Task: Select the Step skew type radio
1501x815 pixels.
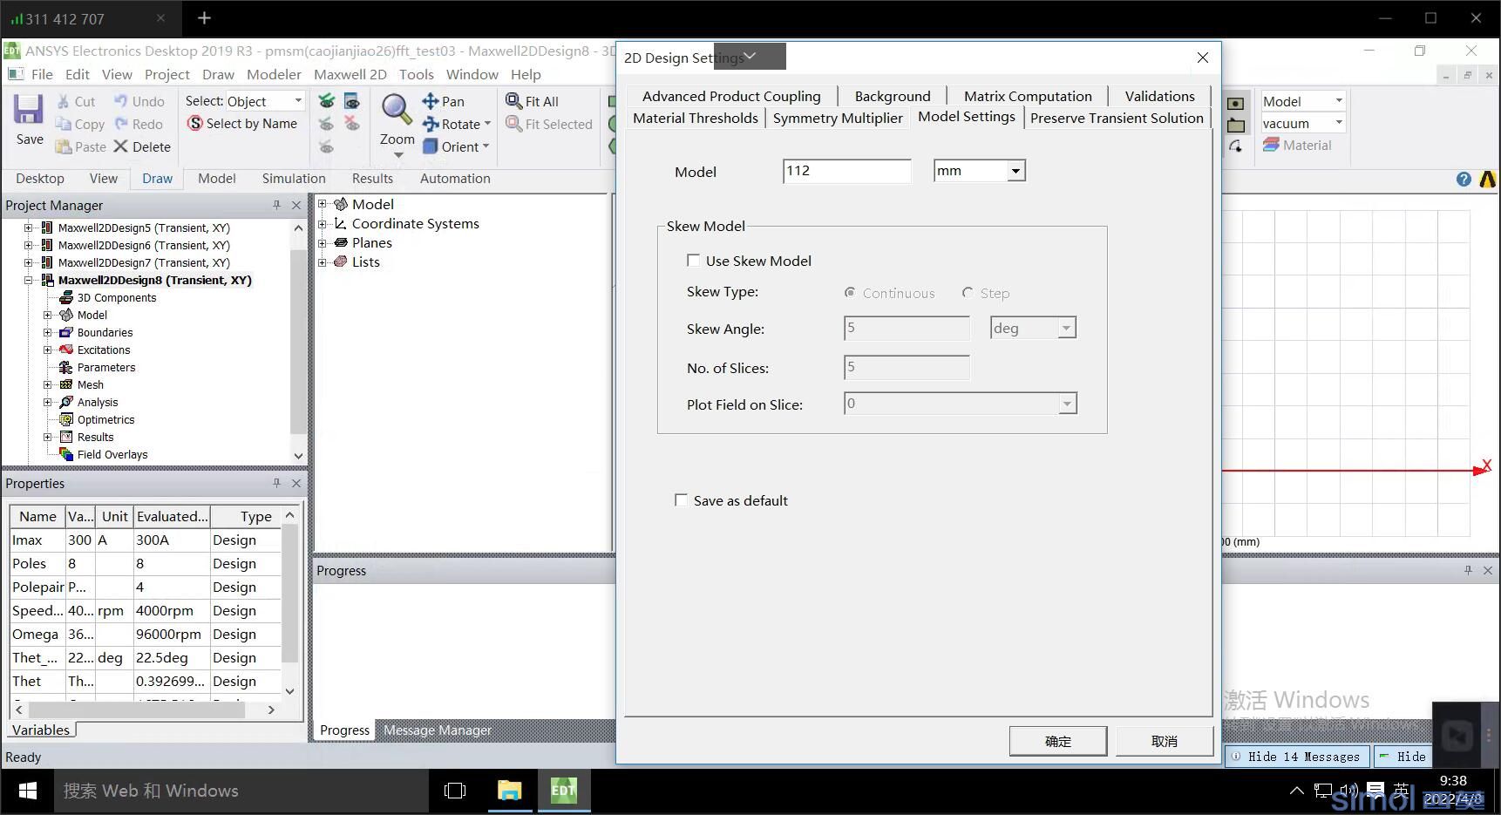Action: click(x=968, y=293)
